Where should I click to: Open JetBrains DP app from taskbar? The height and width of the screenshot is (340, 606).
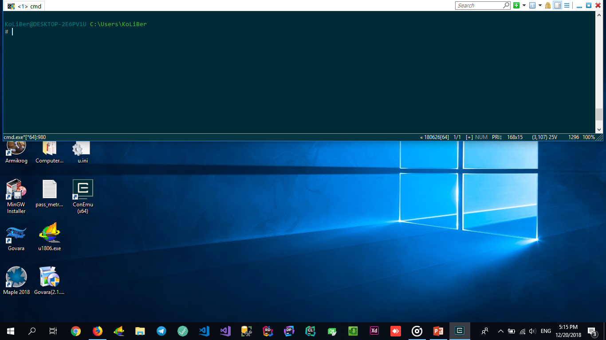[289, 331]
